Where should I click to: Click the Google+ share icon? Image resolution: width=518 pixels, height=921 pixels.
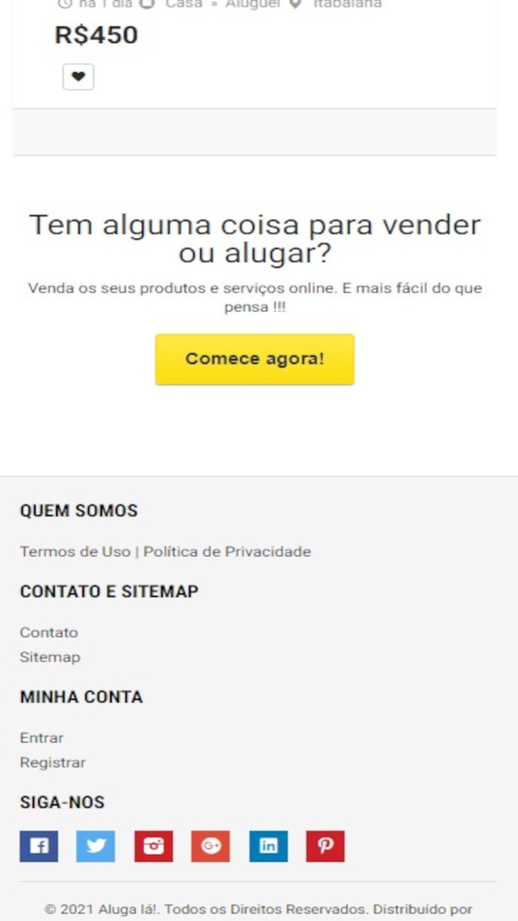point(211,846)
